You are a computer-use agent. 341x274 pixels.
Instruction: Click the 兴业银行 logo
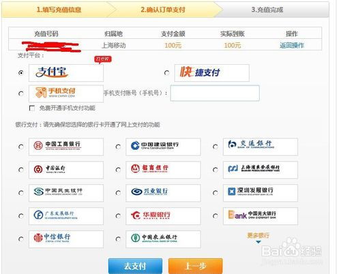click(163, 193)
